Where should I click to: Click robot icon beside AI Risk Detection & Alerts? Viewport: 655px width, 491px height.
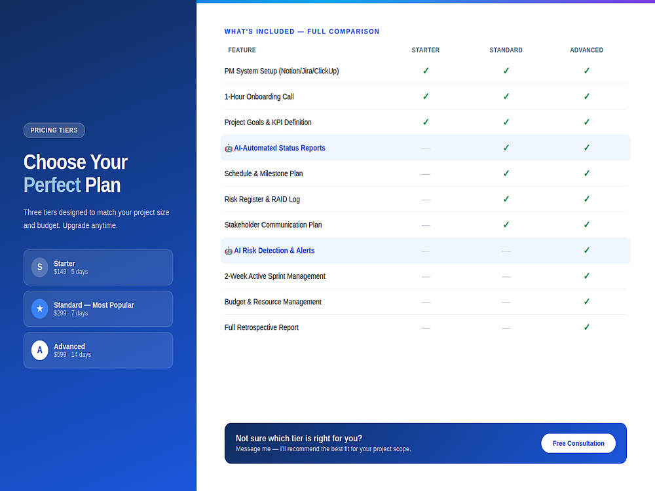(x=229, y=251)
